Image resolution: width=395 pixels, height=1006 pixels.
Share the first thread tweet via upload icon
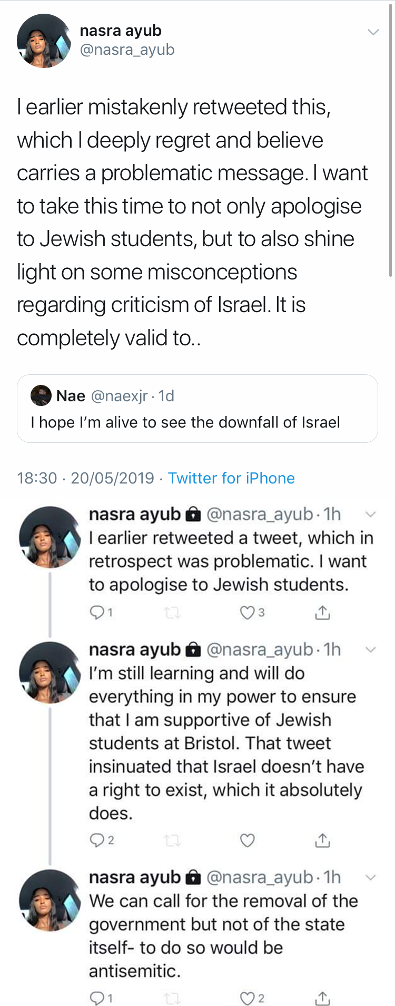[322, 612]
